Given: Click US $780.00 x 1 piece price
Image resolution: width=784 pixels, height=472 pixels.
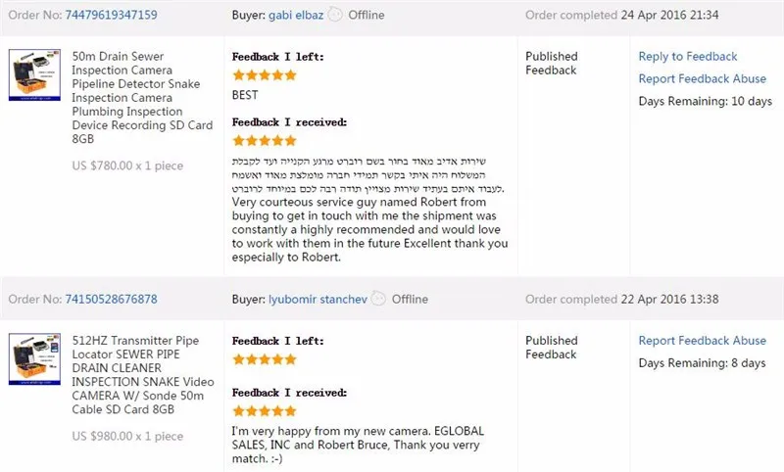Looking at the screenshot, I should [x=127, y=165].
